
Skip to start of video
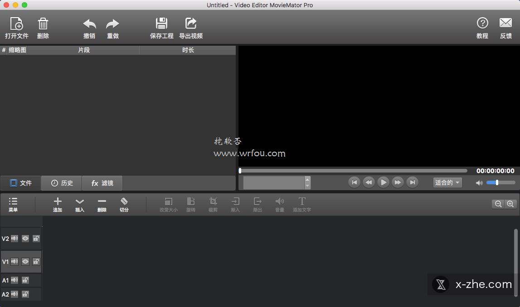(354, 182)
